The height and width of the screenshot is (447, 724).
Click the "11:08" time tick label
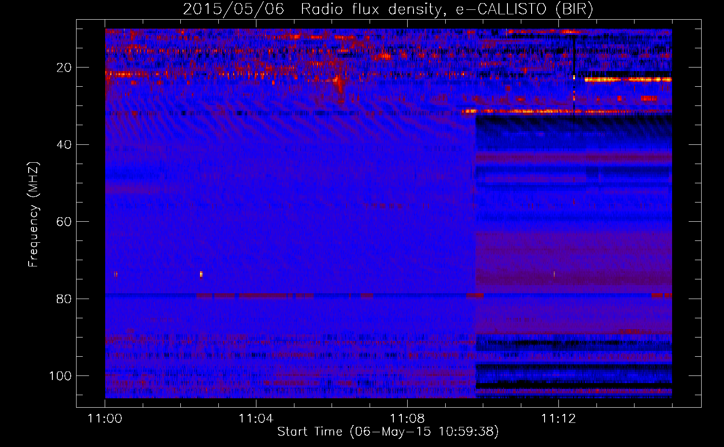pos(407,418)
